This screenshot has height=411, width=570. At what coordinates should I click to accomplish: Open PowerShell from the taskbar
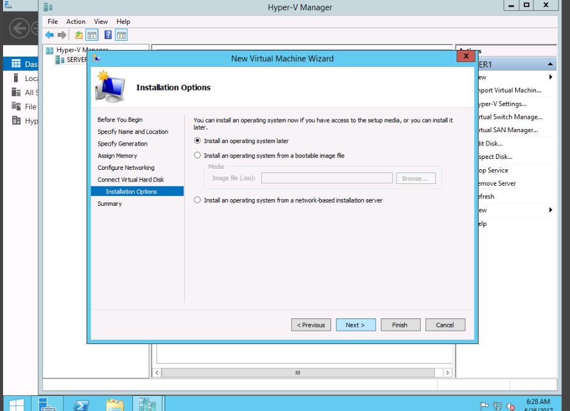[80, 405]
